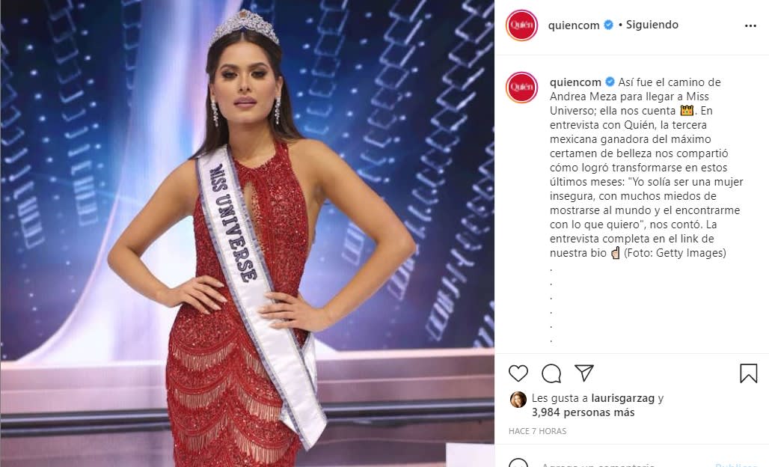This screenshot has width=769, height=467.
Task: Save post with the bookmark icon
Action: click(x=748, y=373)
